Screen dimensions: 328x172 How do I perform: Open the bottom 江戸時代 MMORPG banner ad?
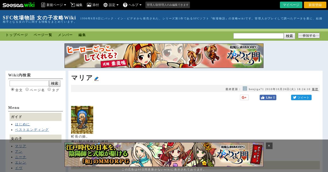[164, 155]
